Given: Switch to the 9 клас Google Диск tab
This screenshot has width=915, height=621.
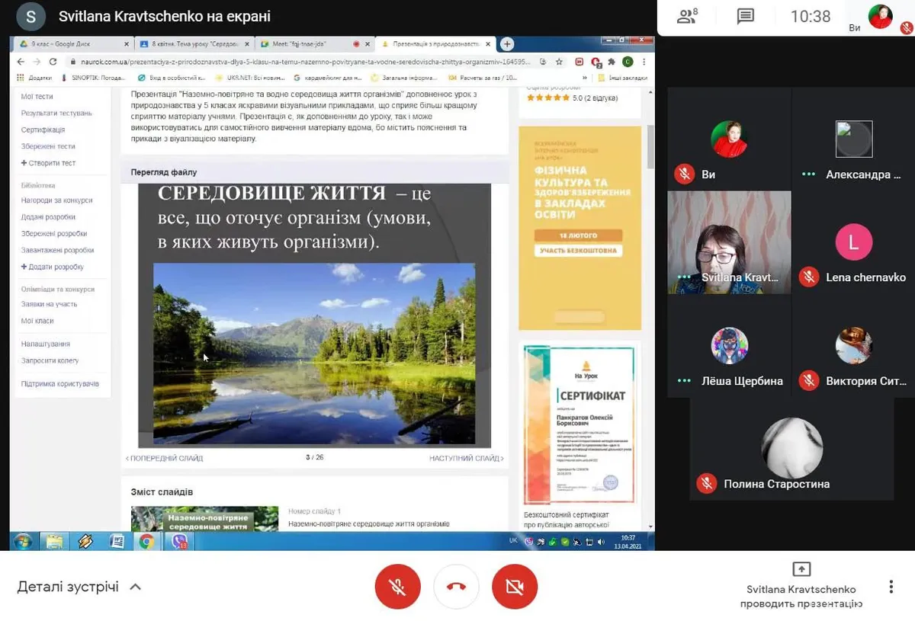Looking at the screenshot, I should [73, 44].
